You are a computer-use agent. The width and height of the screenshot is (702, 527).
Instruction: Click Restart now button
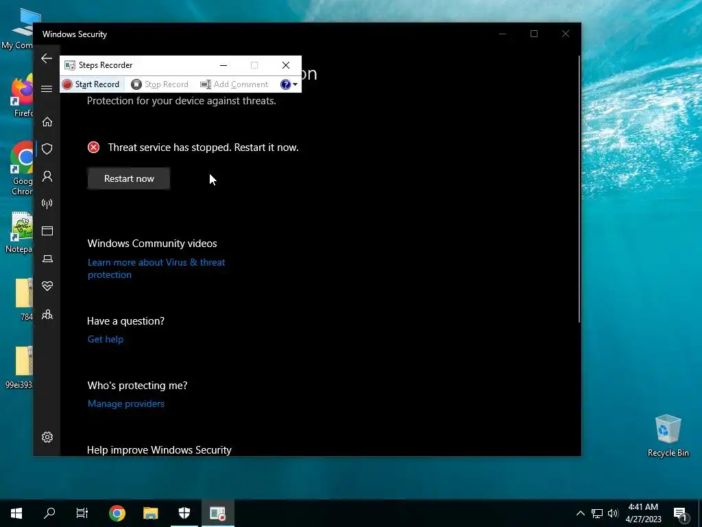[129, 178]
